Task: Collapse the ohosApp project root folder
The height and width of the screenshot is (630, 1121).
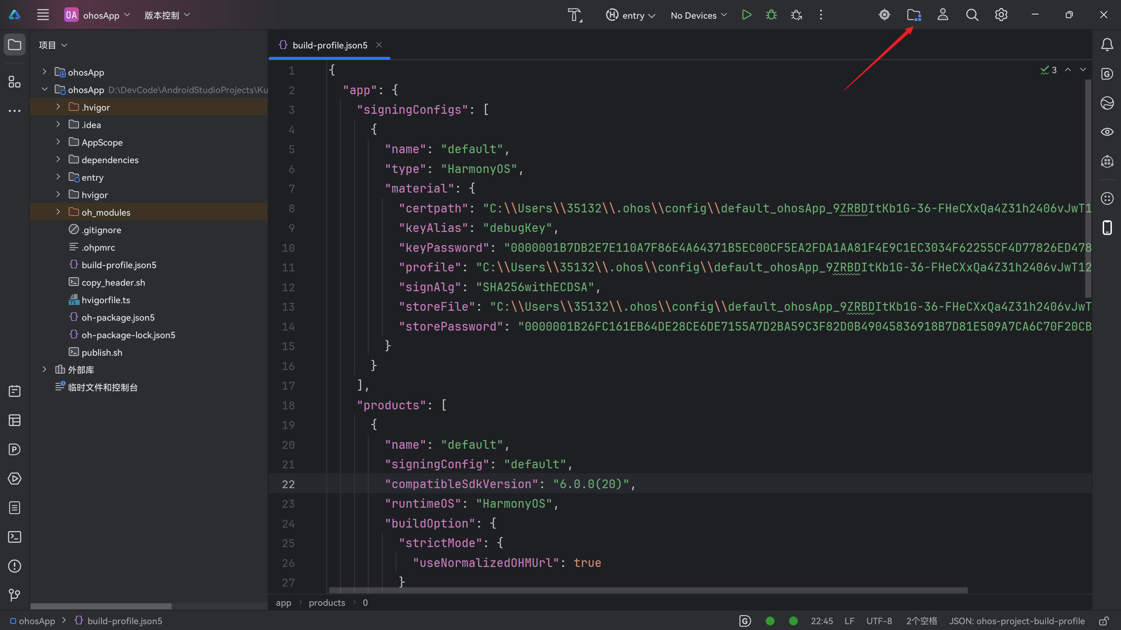Action: [44, 90]
